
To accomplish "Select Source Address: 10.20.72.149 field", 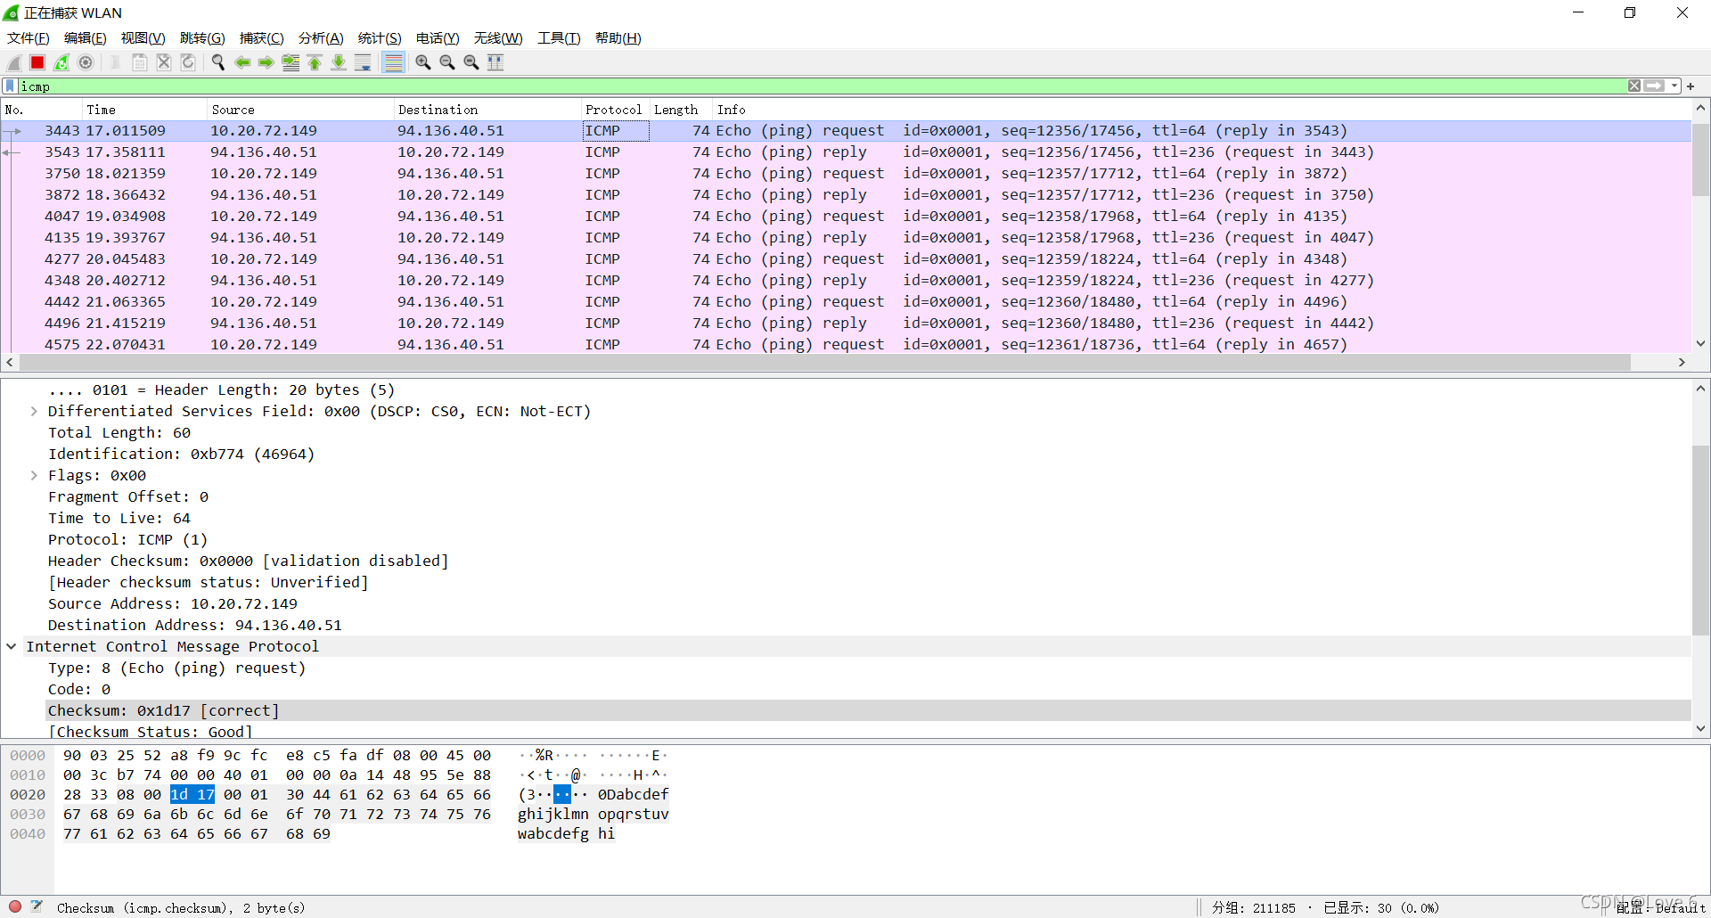I will 173,604.
